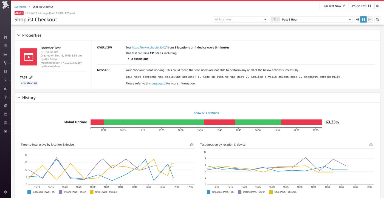Image resolution: width=384 pixels, height=198 pixels.
Task: Open Dashboards area-chart icon in sidebar
Action: point(5,54)
